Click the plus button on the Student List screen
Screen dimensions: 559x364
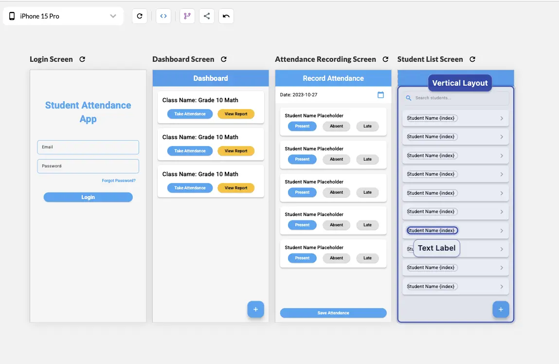click(501, 309)
